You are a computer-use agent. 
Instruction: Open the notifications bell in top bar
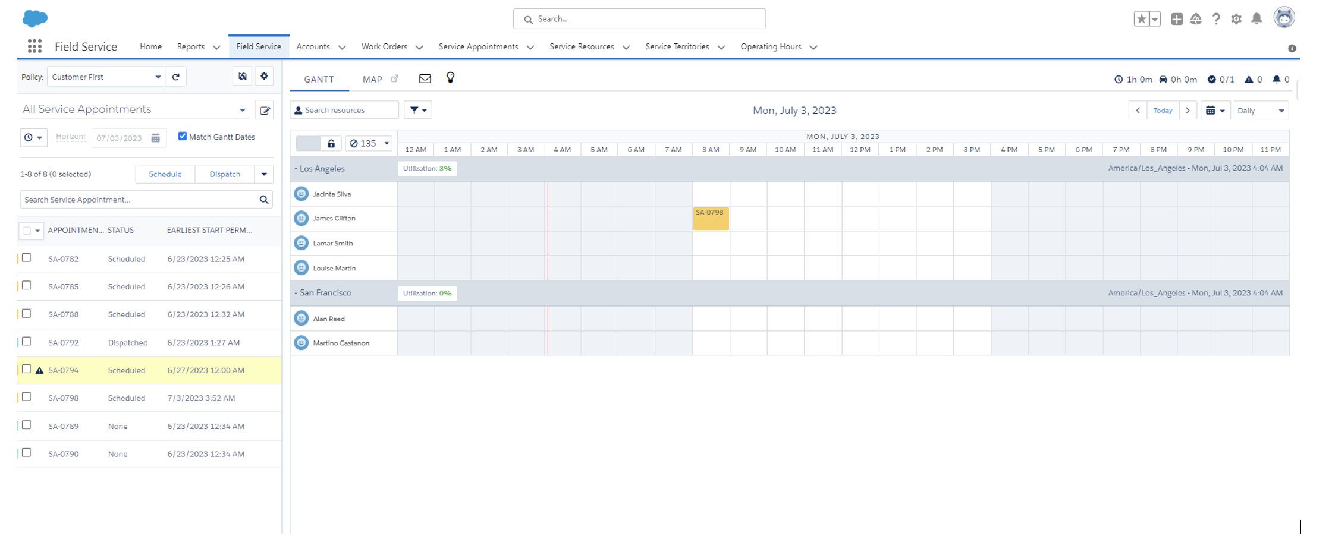tap(1256, 19)
